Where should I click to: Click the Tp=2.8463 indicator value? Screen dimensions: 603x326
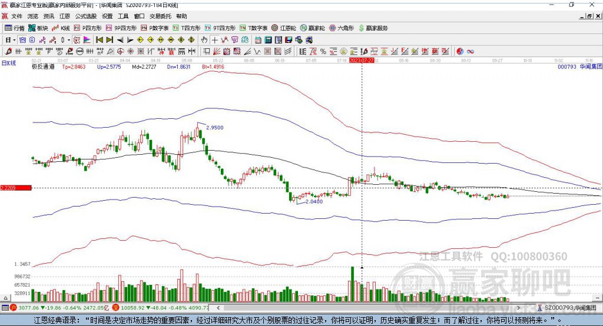click(74, 66)
